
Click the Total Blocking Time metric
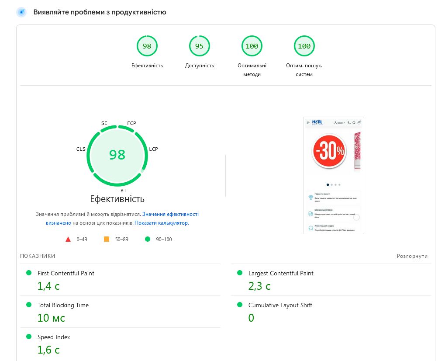63,305
